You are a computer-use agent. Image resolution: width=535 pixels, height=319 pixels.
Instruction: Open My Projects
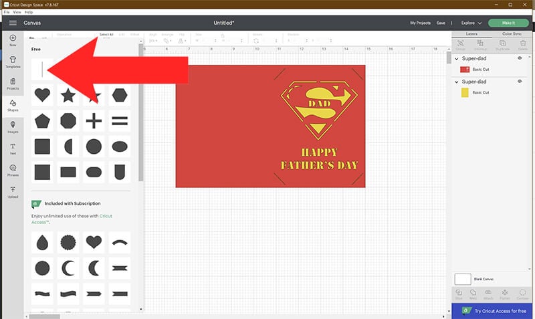pyautogui.click(x=421, y=23)
